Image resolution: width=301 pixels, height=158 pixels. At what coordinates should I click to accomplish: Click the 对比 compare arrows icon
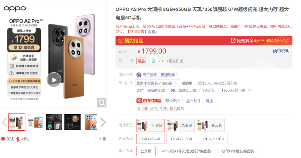coord(18,139)
